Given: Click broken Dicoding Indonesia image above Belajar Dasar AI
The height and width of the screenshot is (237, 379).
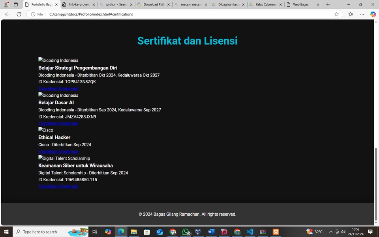Looking at the screenshot, I should [x=58, y=95].
